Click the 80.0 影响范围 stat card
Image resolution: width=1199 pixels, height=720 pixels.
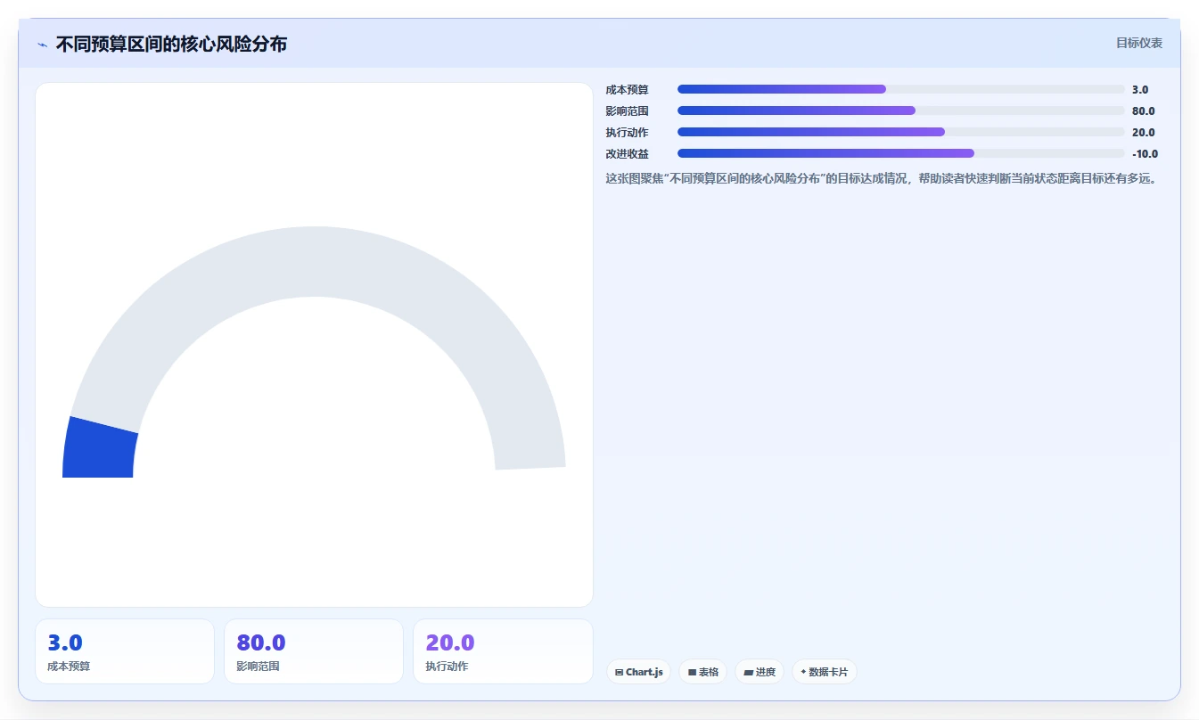(x=314, y=651)
